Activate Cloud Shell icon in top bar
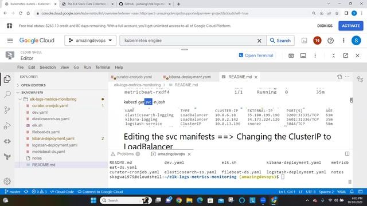 tap(304, 41)
